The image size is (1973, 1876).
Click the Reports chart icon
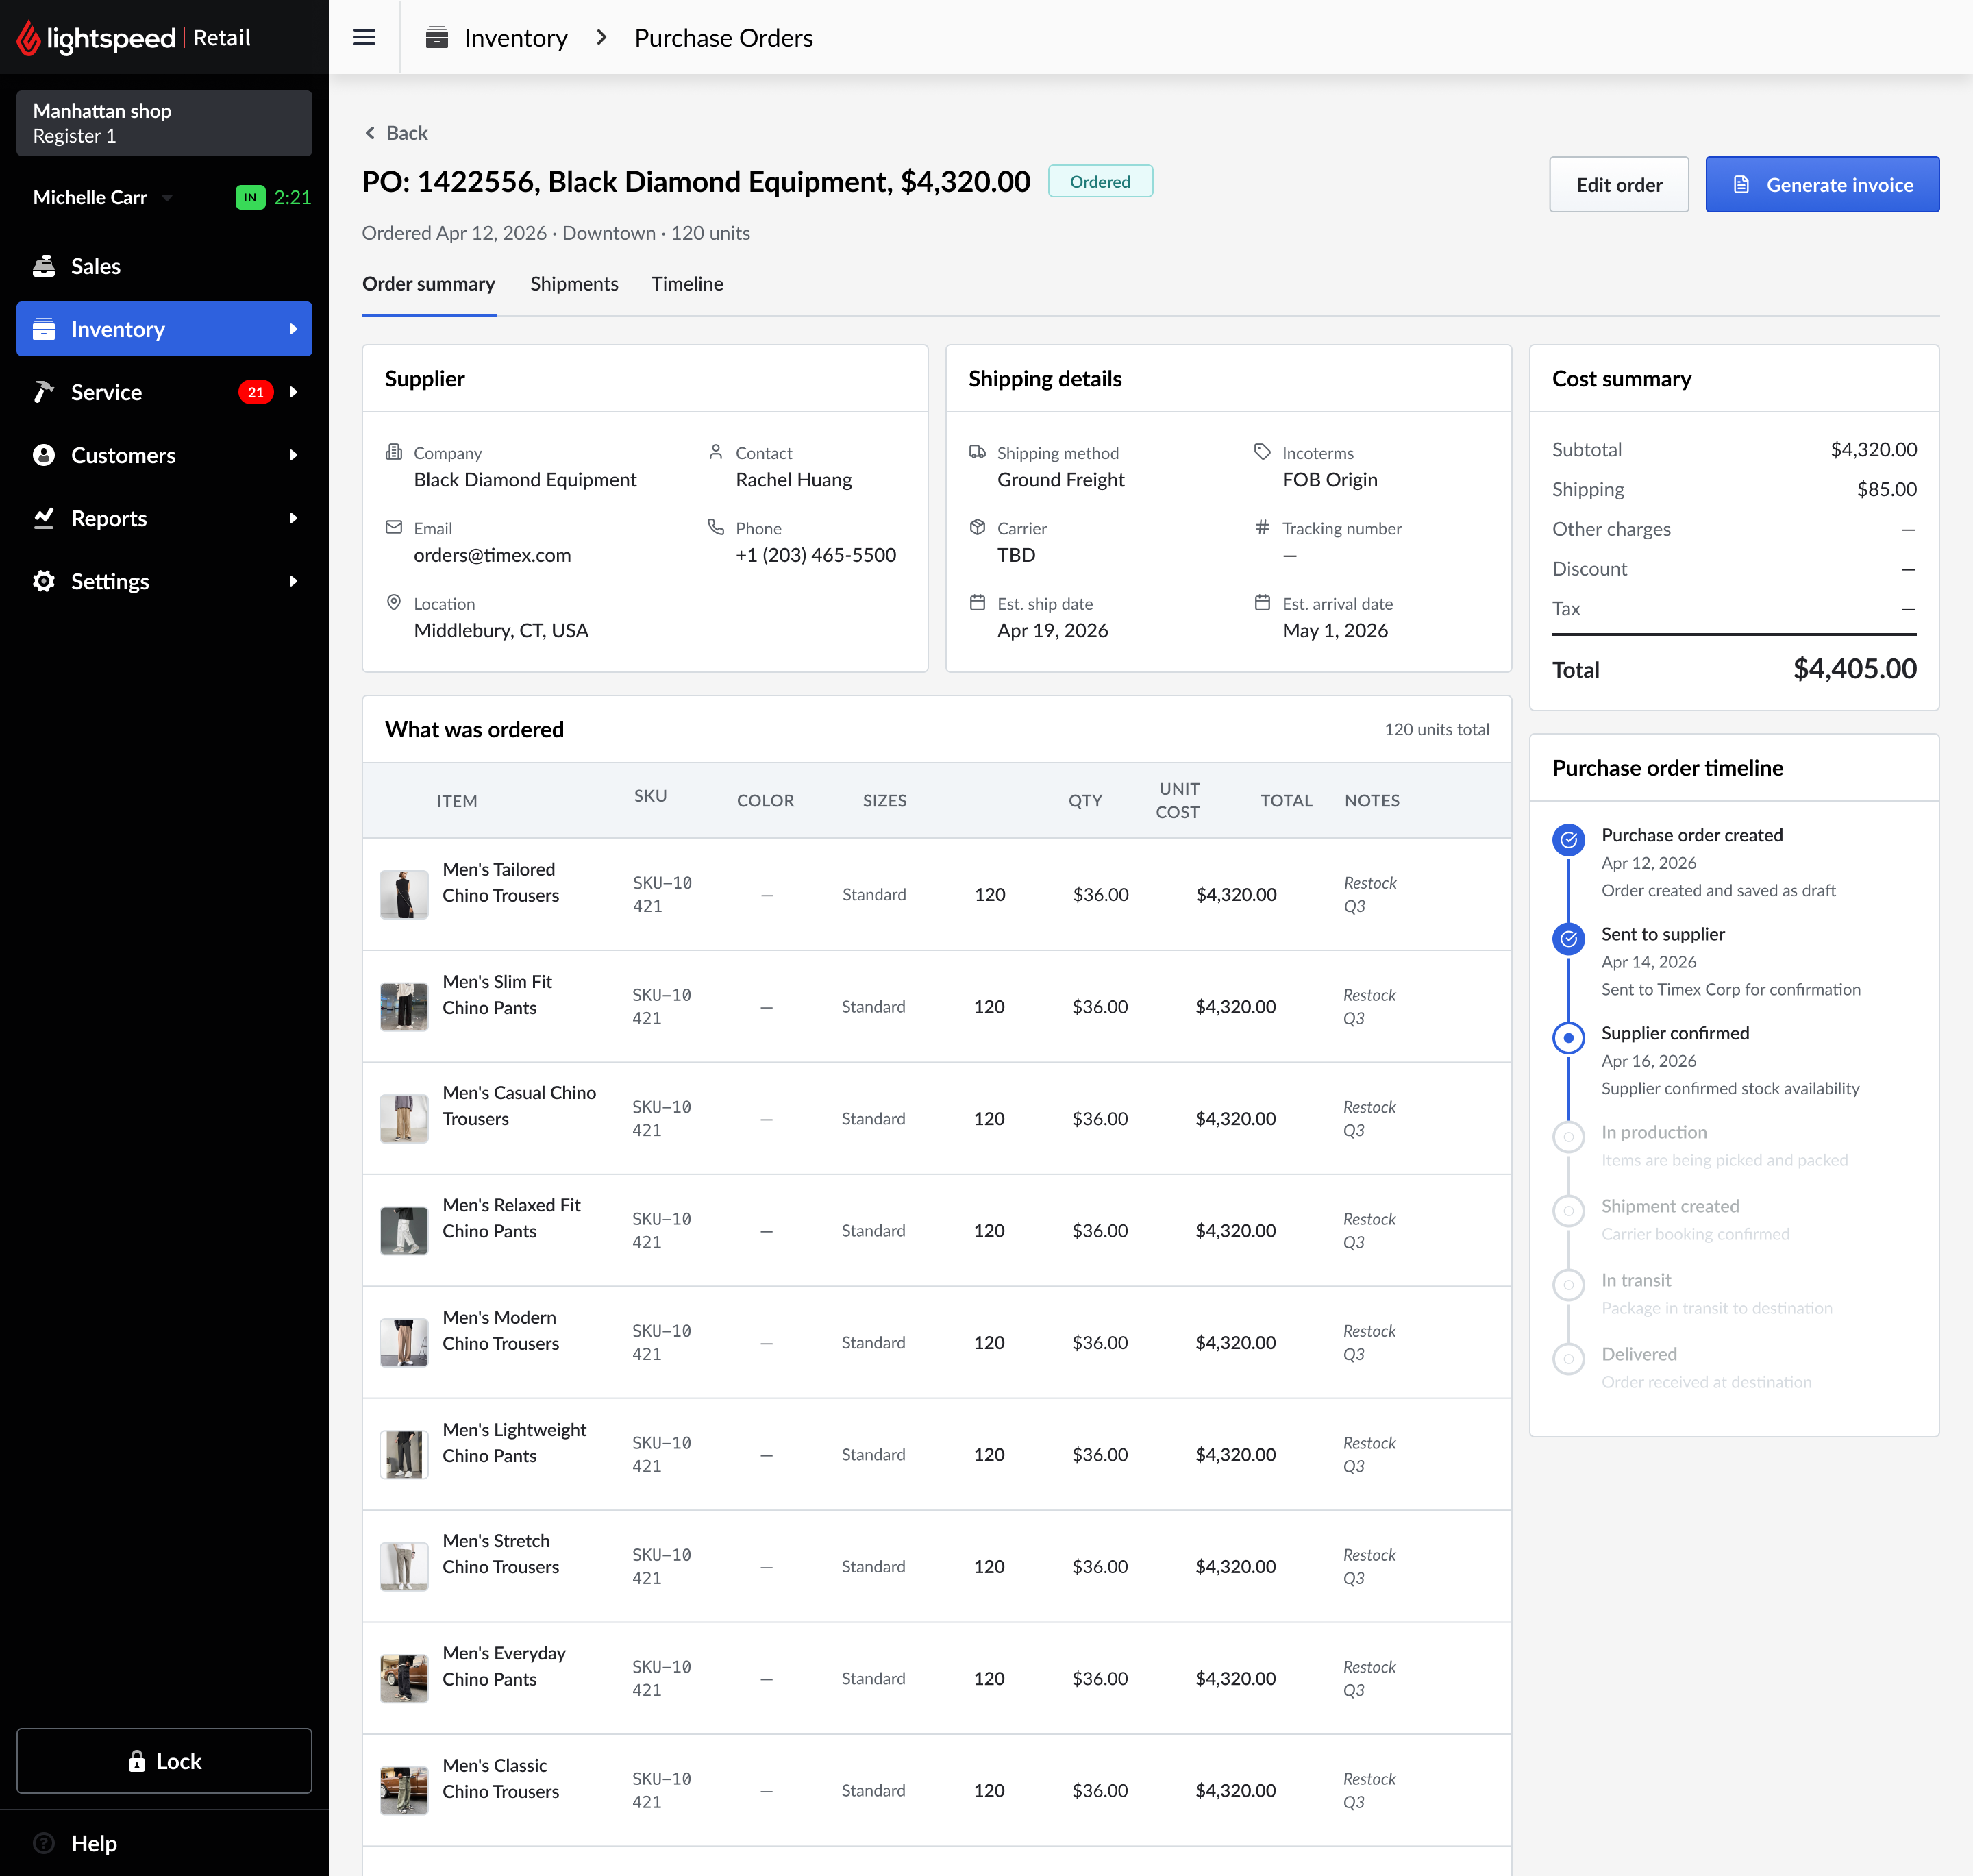(x=44, y=518)
